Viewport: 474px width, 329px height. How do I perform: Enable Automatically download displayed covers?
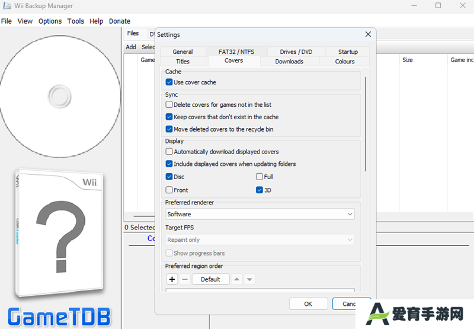169,151
